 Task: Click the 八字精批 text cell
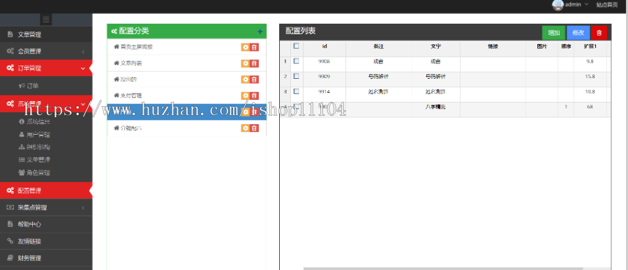(435, 107)
